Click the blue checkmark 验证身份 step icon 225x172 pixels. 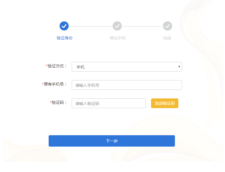[64, 26]
